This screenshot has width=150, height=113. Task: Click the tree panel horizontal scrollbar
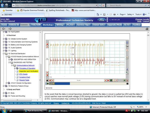click(20, 100)
